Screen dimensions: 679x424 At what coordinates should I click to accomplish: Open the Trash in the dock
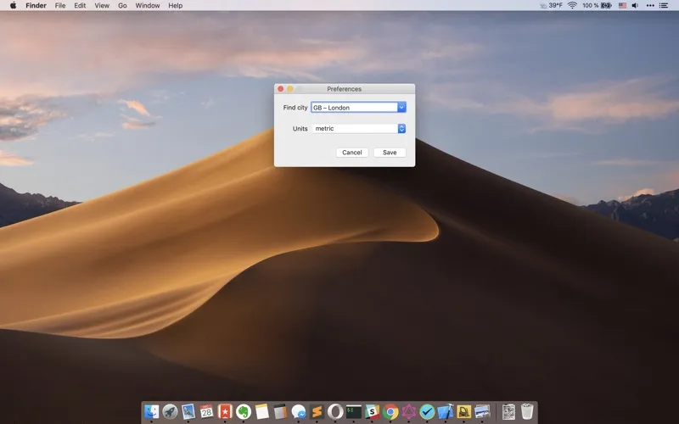tap(527, 411)
